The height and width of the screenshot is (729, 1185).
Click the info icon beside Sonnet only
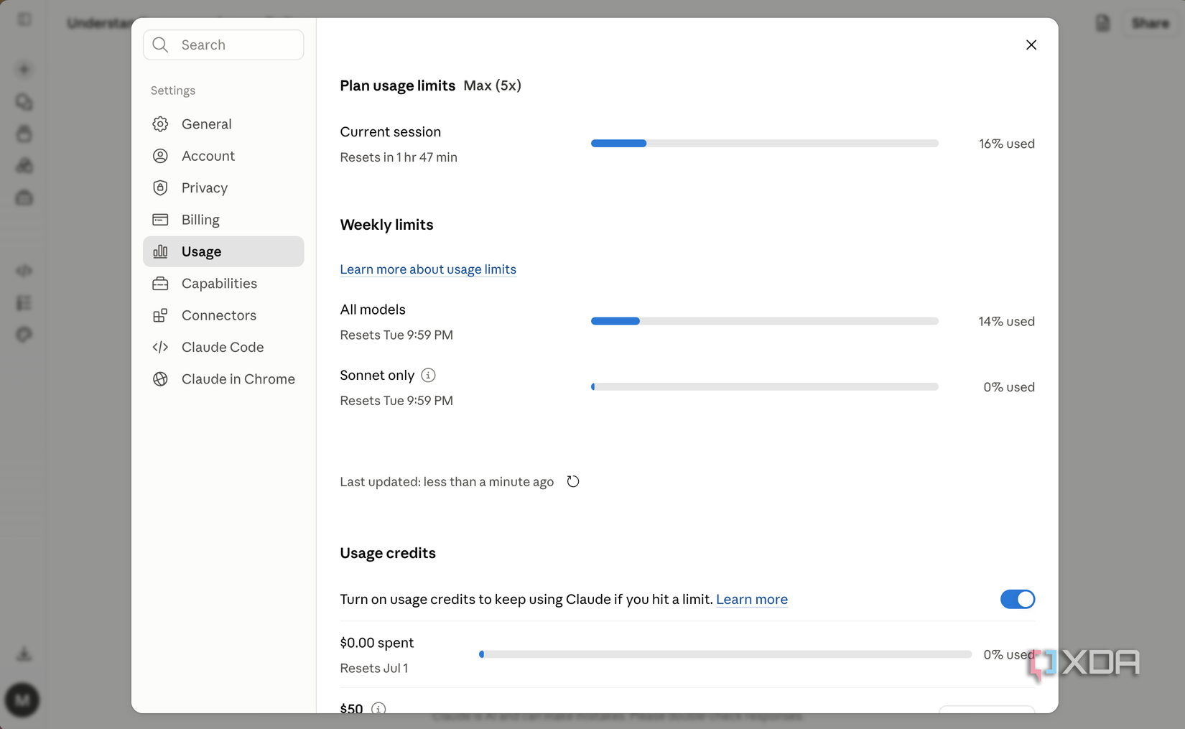click(428, 375)
